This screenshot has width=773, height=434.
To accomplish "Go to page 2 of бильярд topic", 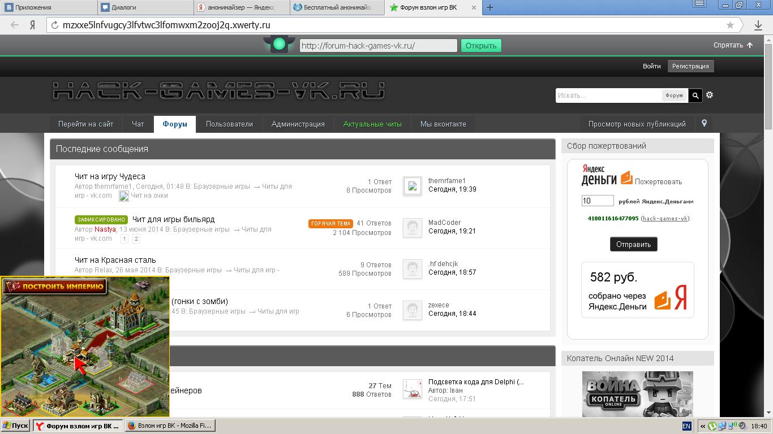I will 136,239.
